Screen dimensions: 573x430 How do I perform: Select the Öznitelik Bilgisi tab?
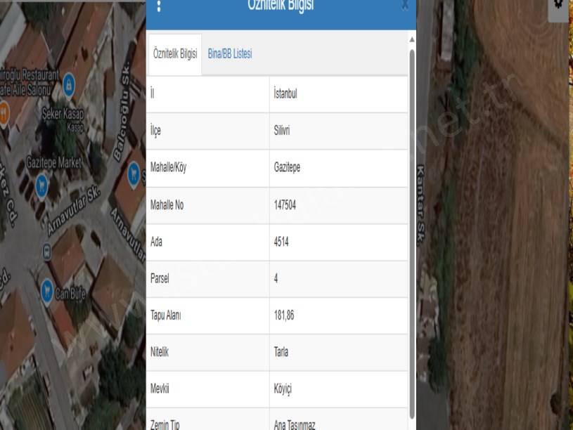click(174, 54)
